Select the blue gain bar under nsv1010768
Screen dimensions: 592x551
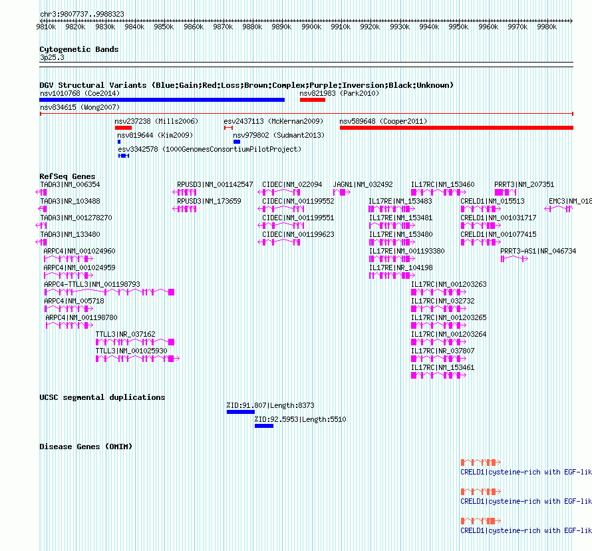[162, 100]
